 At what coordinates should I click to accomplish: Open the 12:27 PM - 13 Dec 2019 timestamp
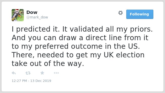tap(31, 81)
